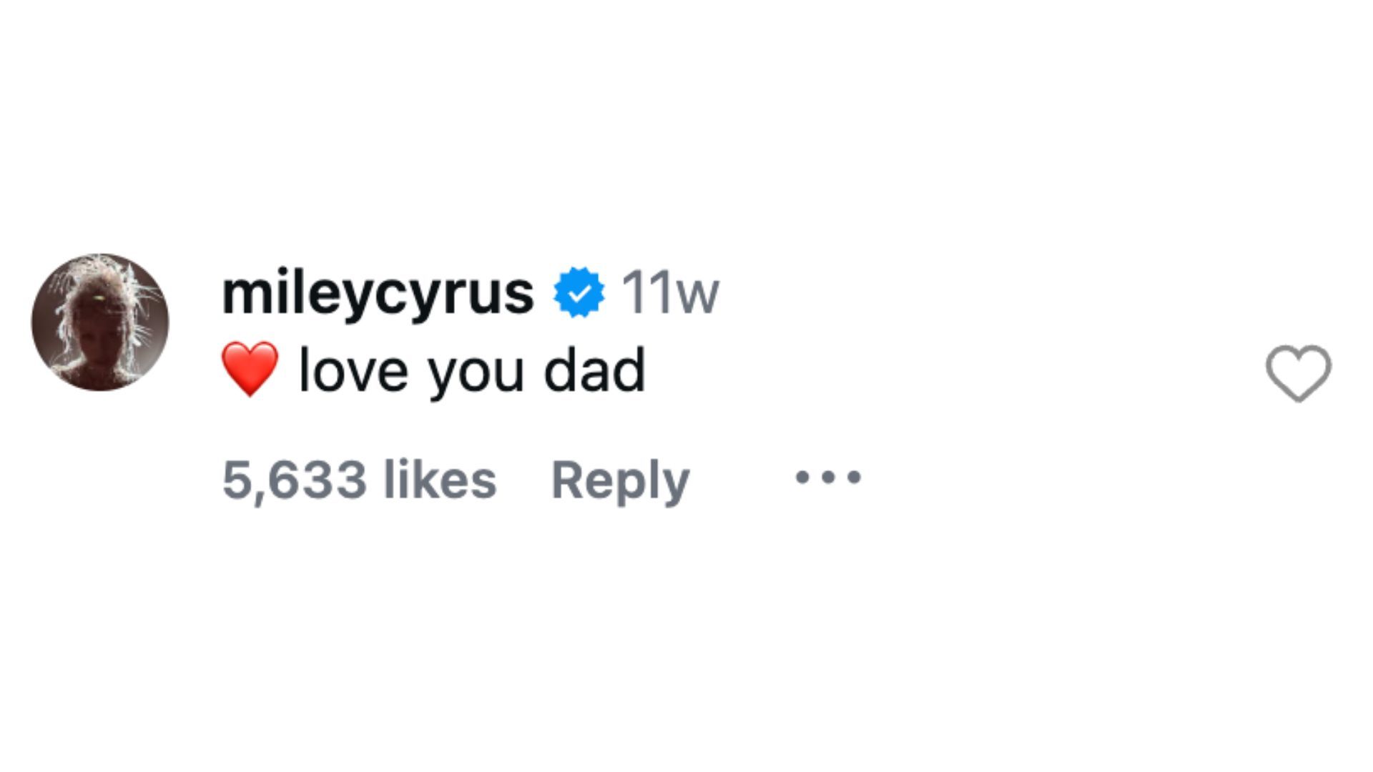Select the 11w timestamp label
The height and width of the screenshot is (772, 1373).
[671, 290]
